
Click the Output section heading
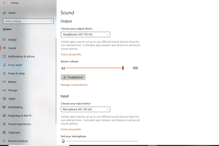click(x=66, y=21)
